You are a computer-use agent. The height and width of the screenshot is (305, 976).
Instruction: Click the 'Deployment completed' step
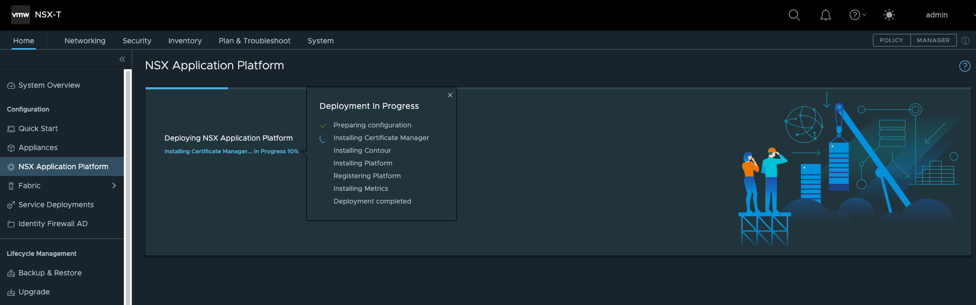(372, 201)
